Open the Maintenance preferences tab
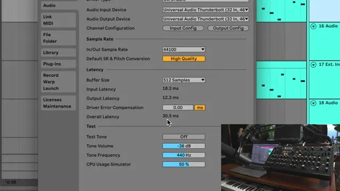This screenshot has width=340, height=191. point(57,106)
